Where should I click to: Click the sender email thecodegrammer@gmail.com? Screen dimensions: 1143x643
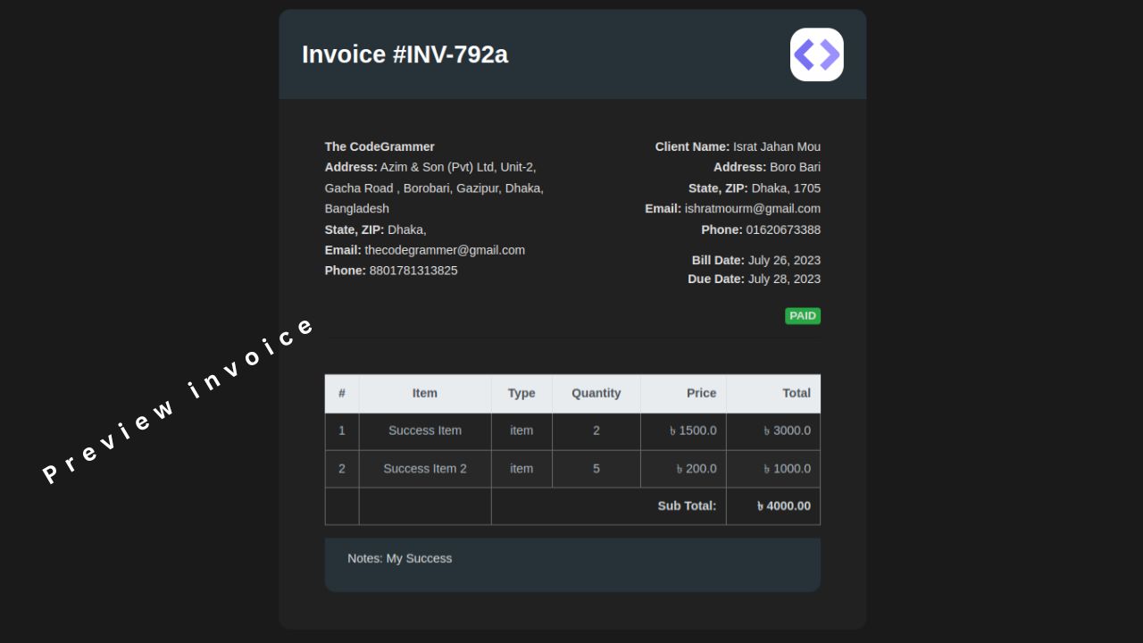[445, 250]
